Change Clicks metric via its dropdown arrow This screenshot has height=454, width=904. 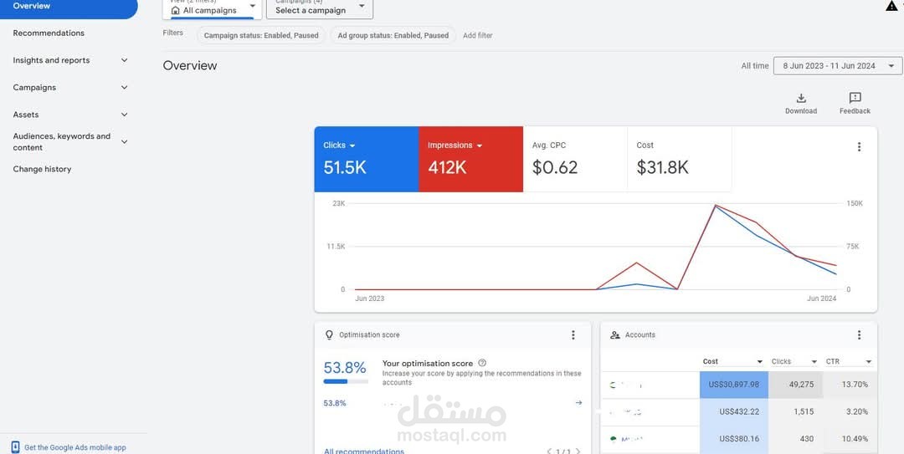352,145
